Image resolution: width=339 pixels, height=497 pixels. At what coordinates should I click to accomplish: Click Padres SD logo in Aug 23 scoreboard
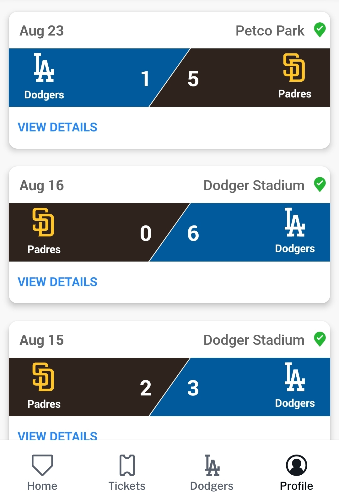click(x=294, y=68)
